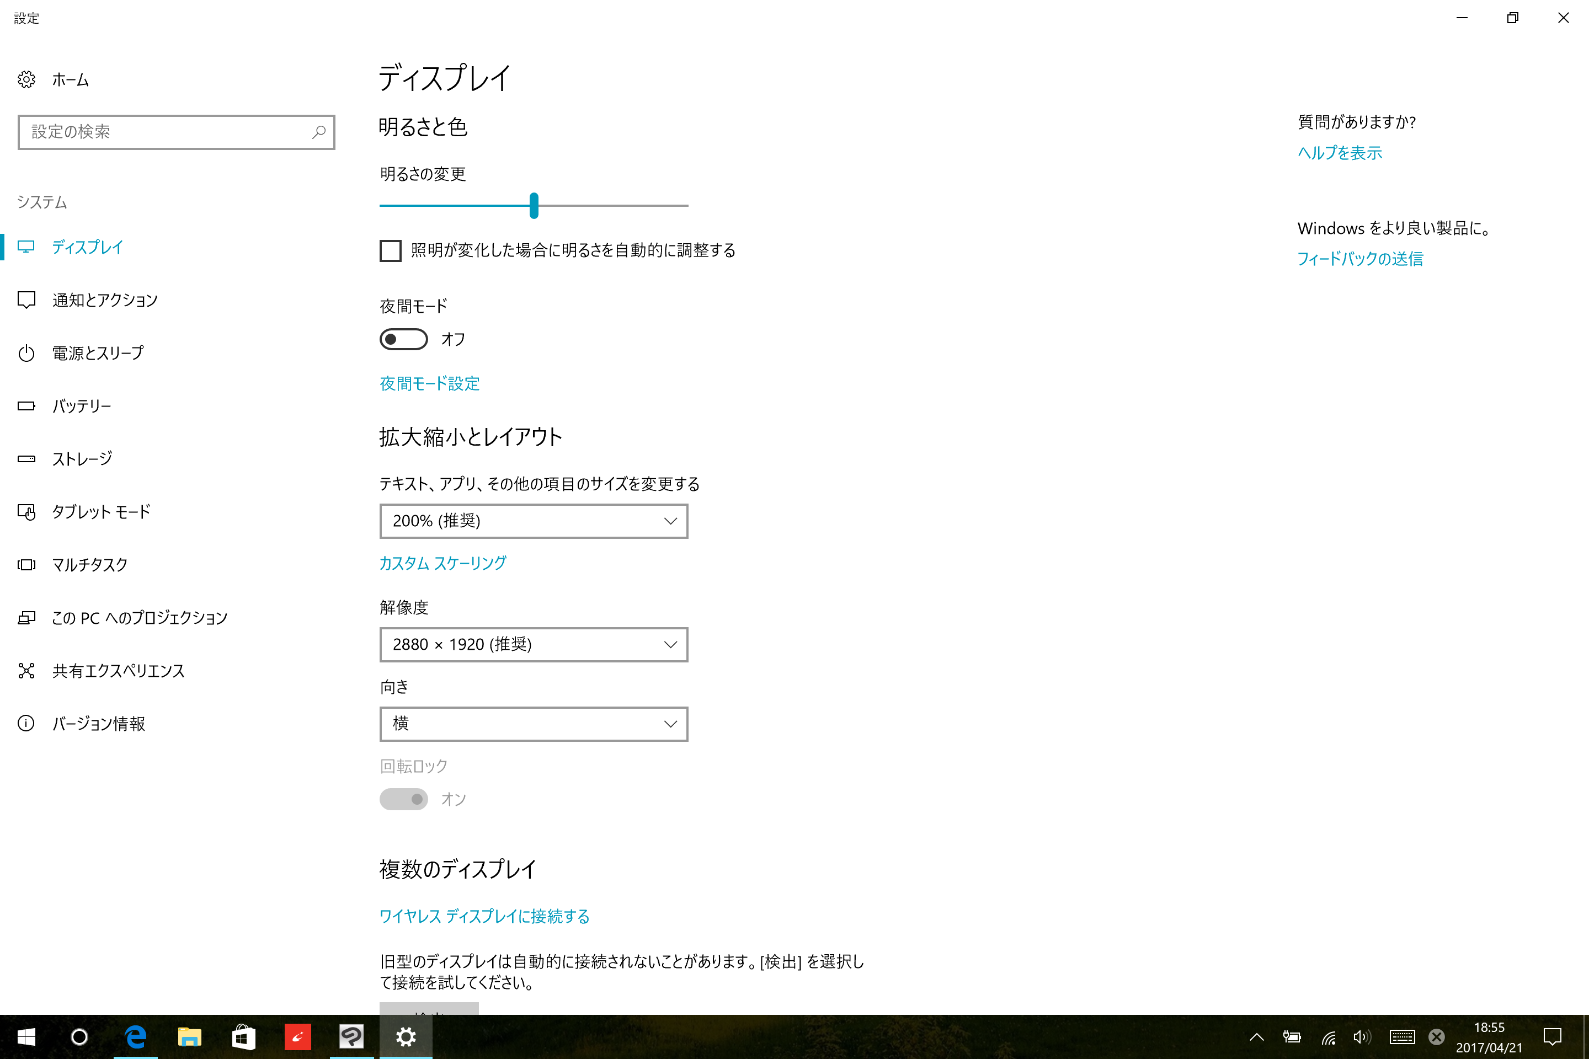Image resolution: width=1589 pixels, height=1059 pixels.
Task: Click the power and sleep icon
Action: [26, 353]
